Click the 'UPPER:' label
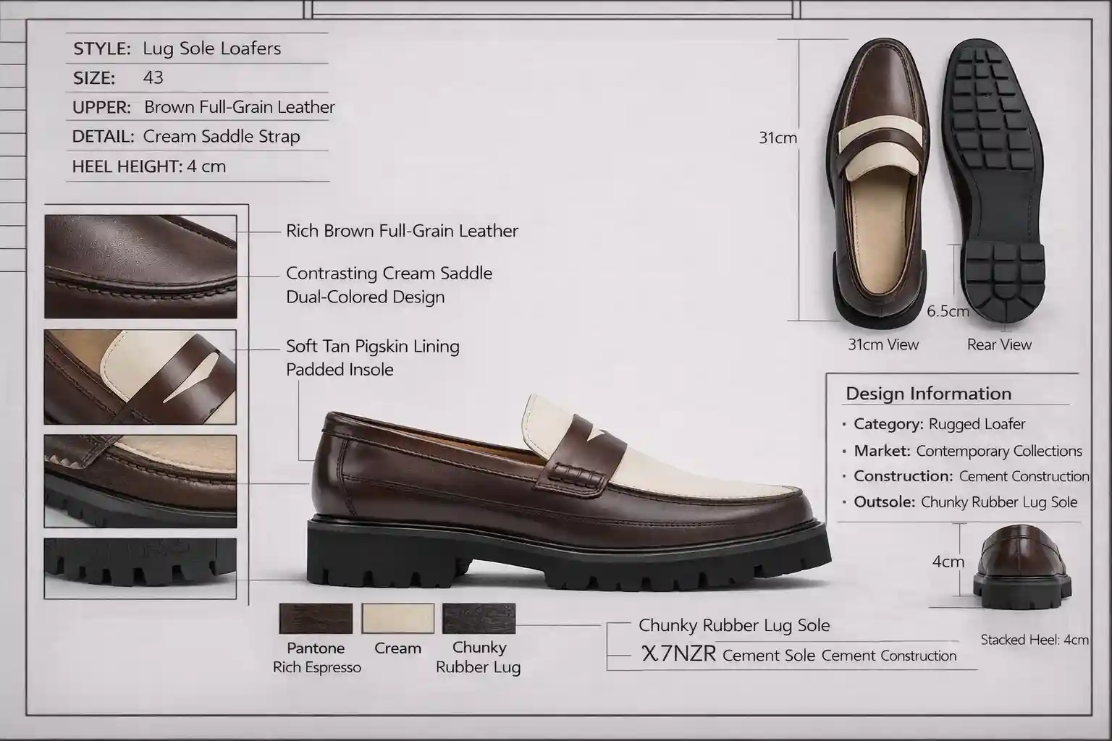This screenshot has height=741, width=1112. (101, 108)
